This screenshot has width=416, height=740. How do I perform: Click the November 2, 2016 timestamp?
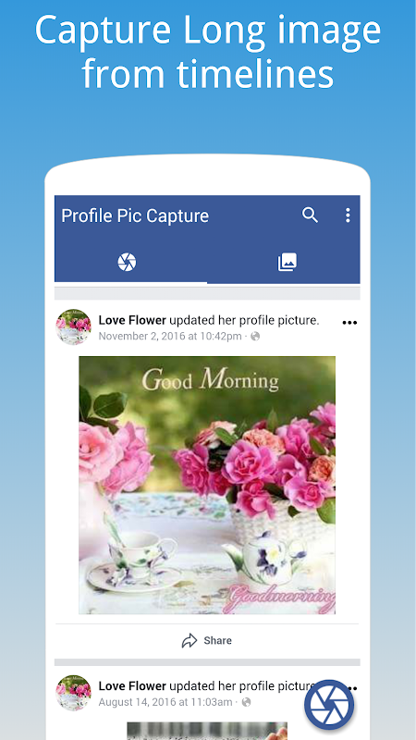170,336
